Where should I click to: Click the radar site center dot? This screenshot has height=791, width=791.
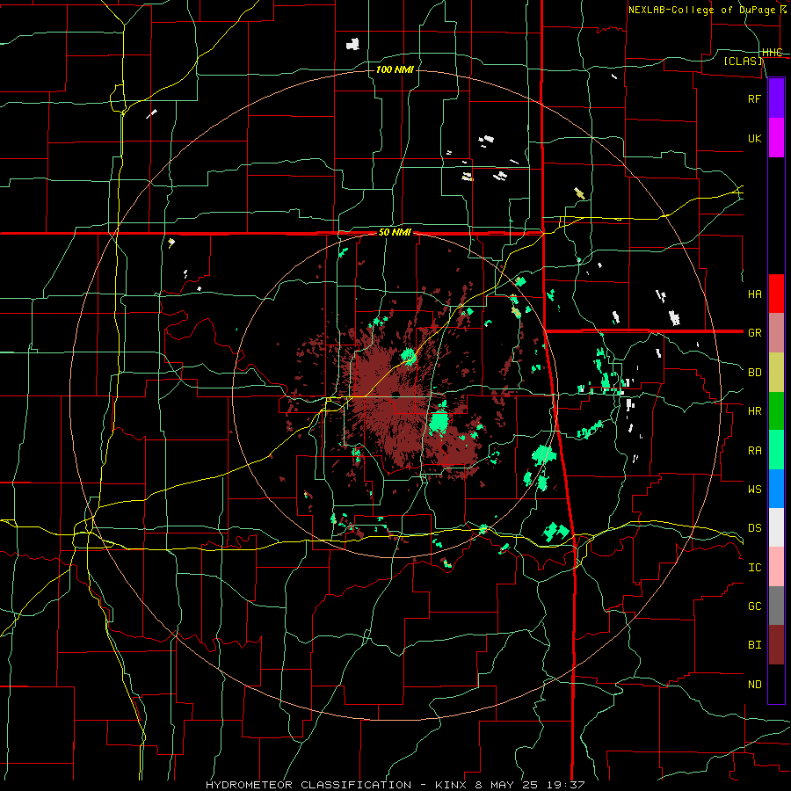point(396,394)
